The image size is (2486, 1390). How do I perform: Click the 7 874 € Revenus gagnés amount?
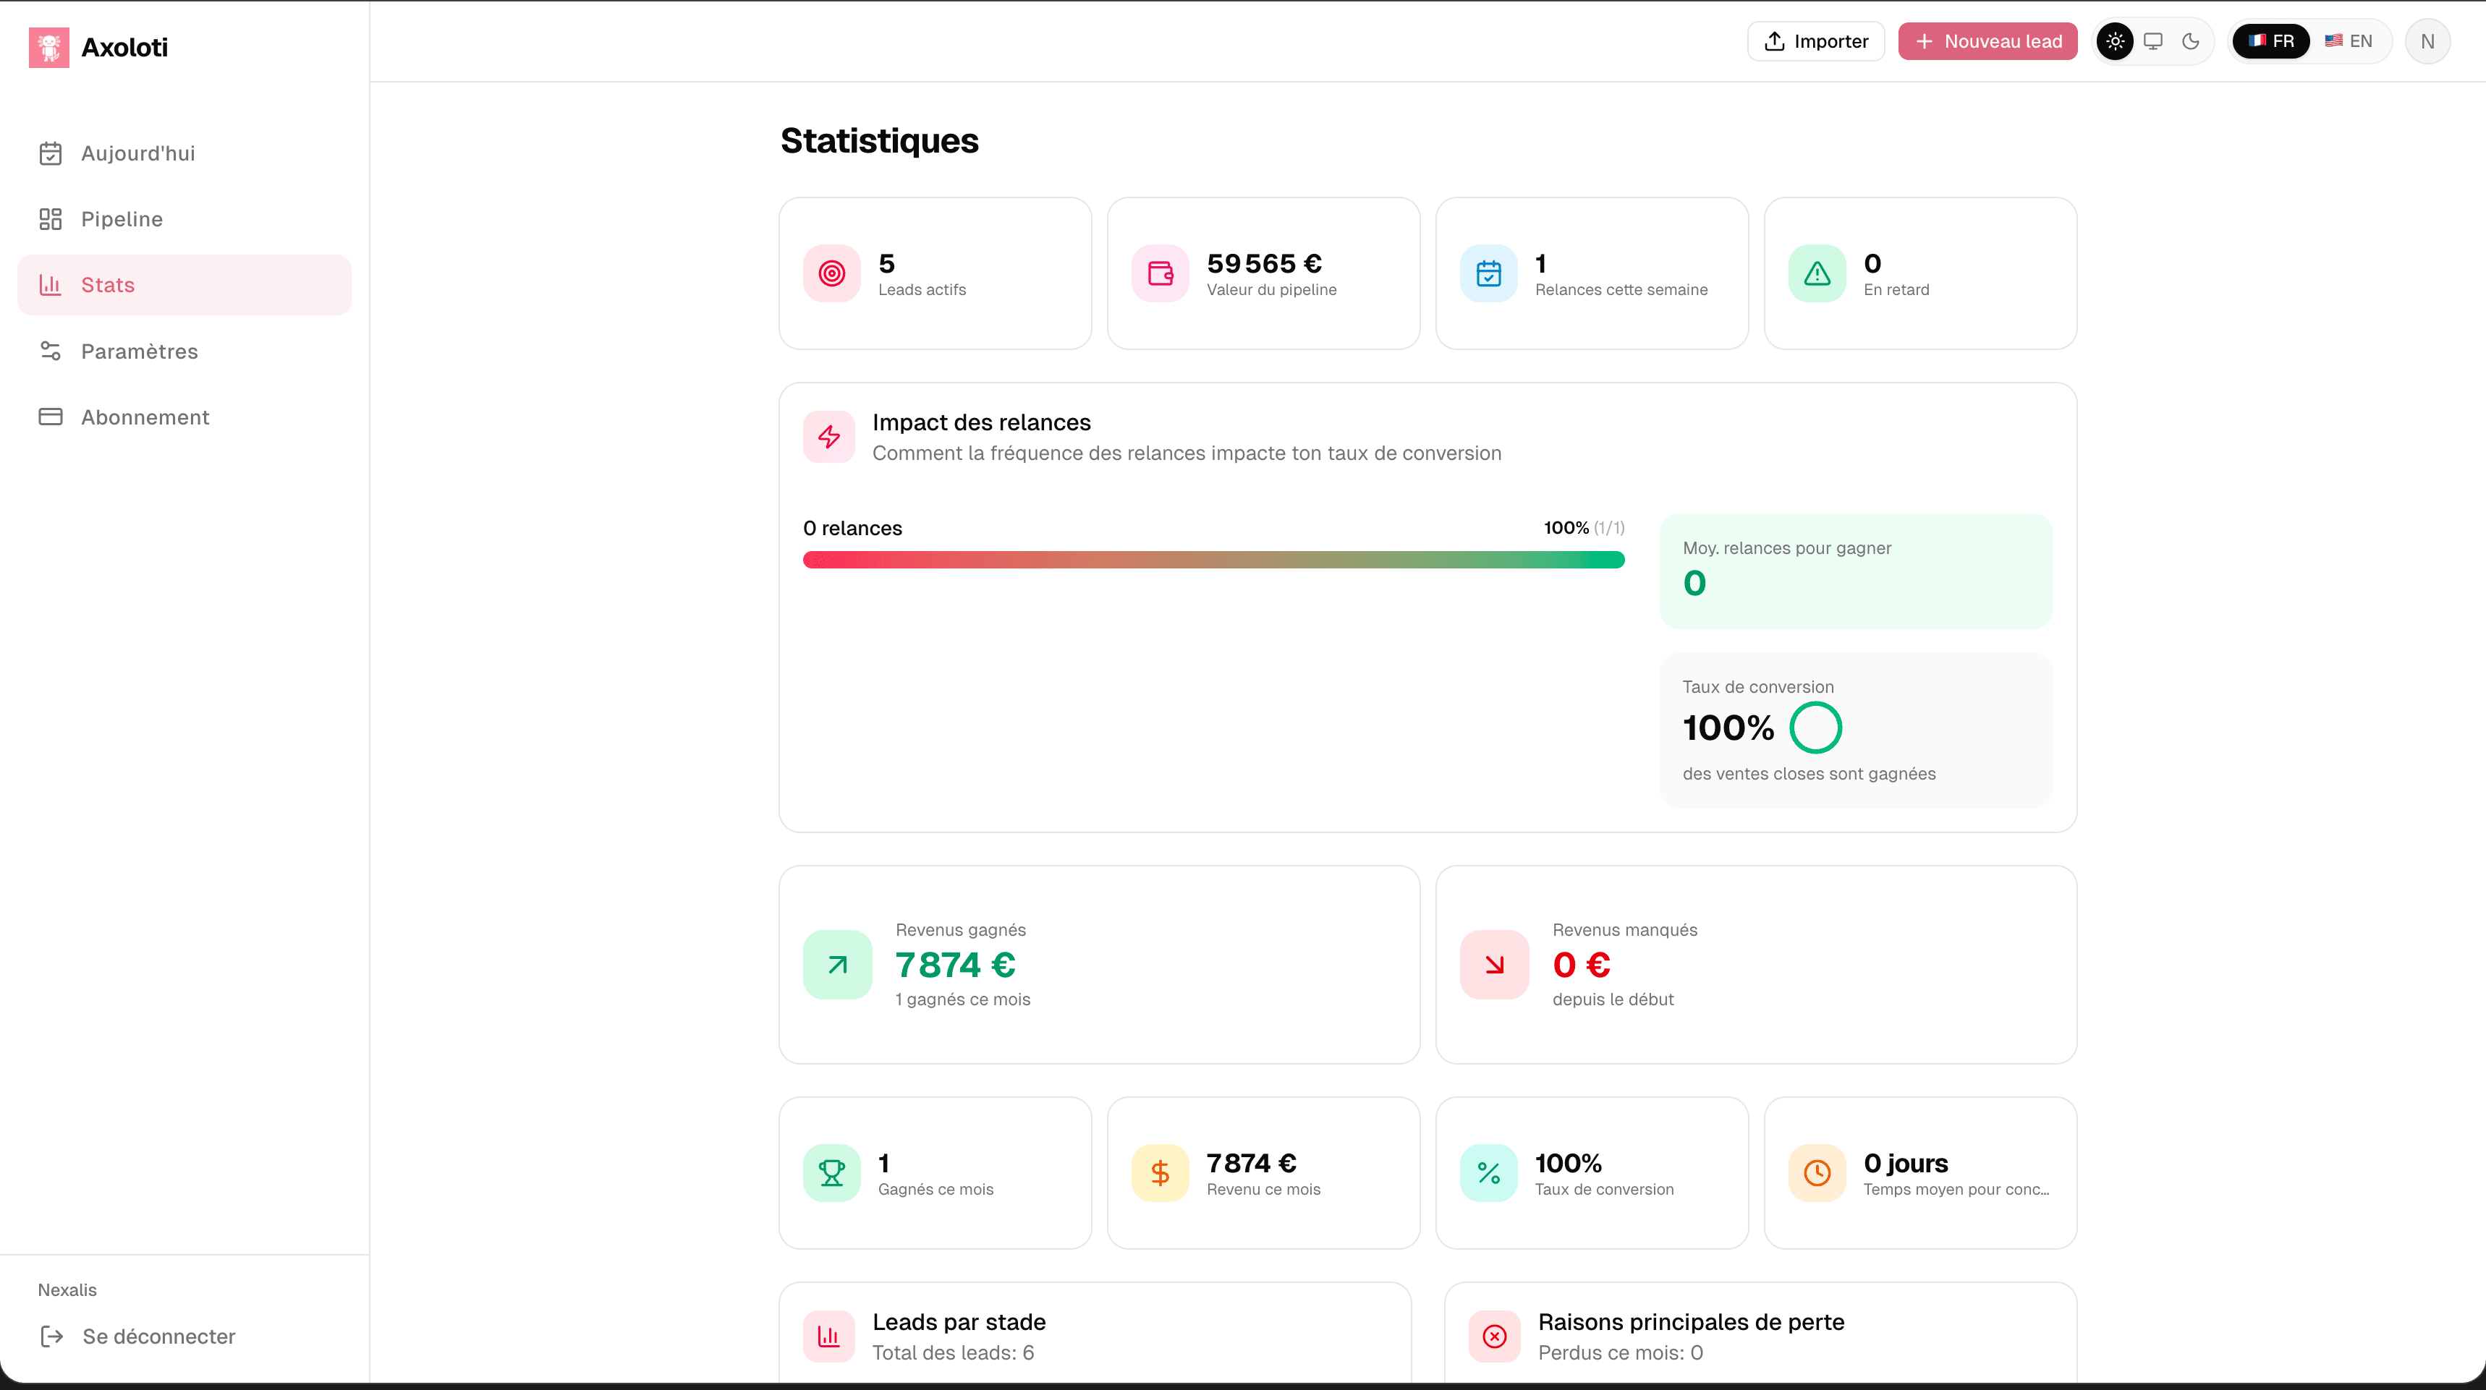point(954,965)
